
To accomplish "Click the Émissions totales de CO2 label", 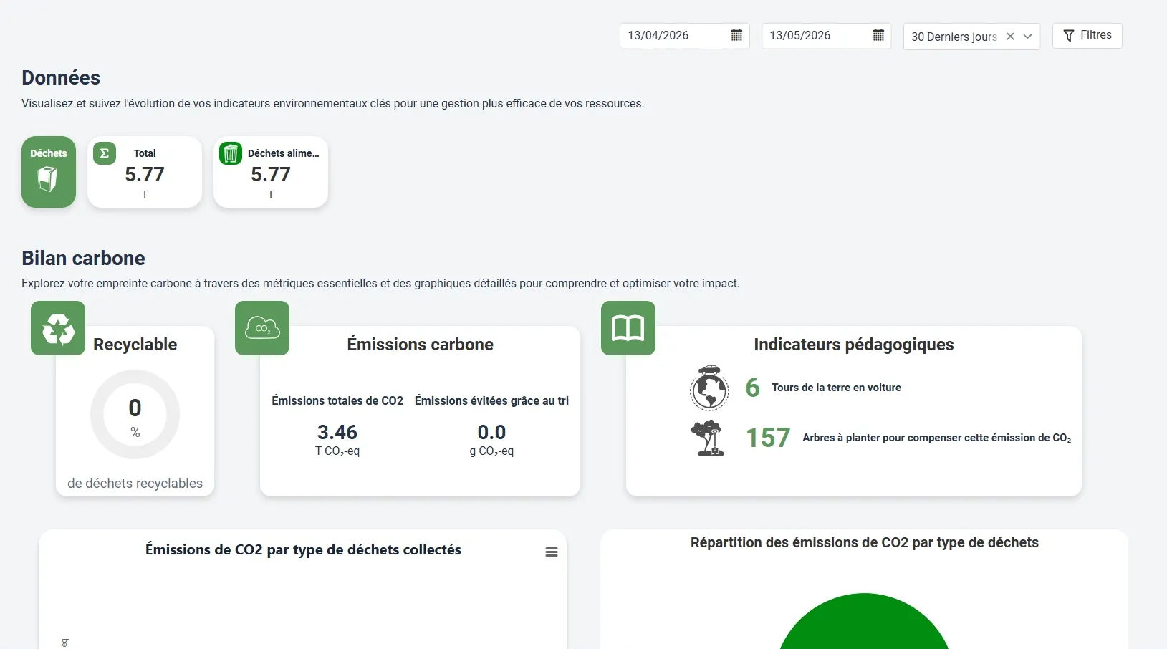I will tap(337, 400).
